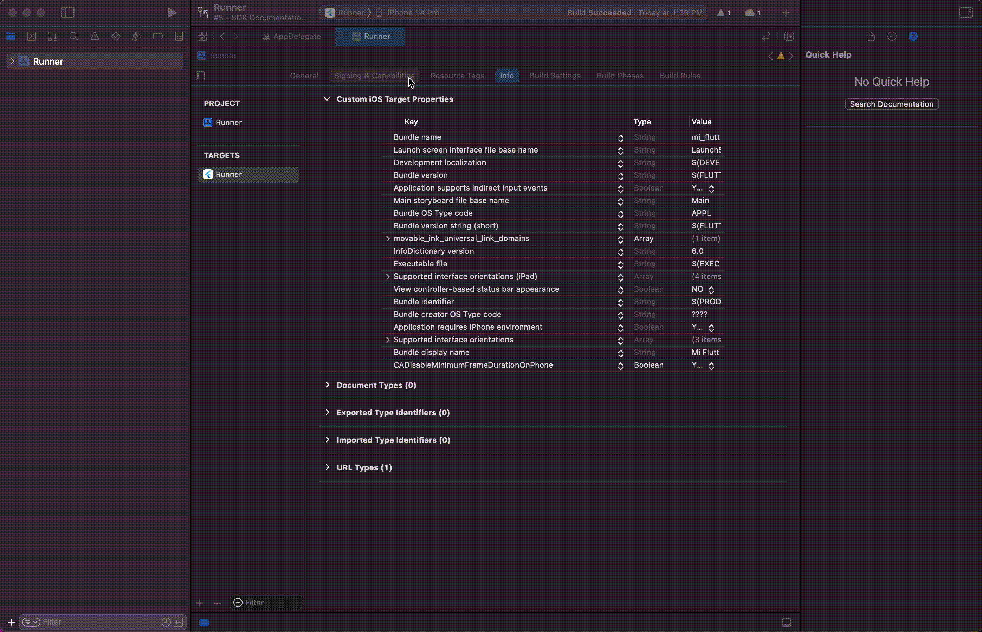Viewport: 982px width, 632px height.
Task: Click the Search Documentation button
Action: (x=891, y=104)
